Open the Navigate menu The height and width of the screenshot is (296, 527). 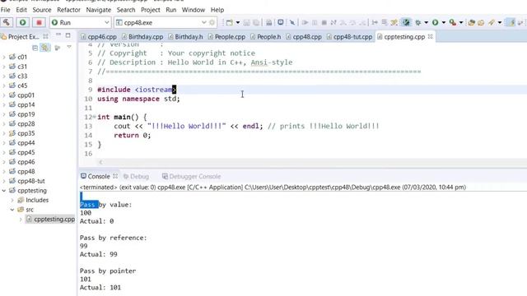(99, 10)
